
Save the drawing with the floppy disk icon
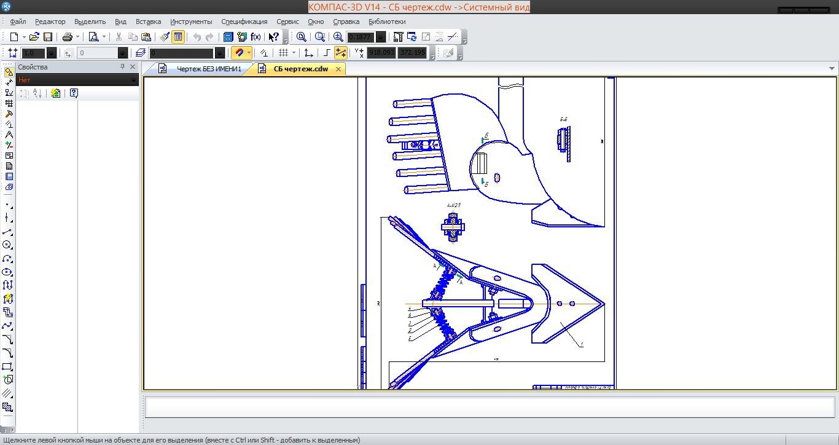[47, 37]
